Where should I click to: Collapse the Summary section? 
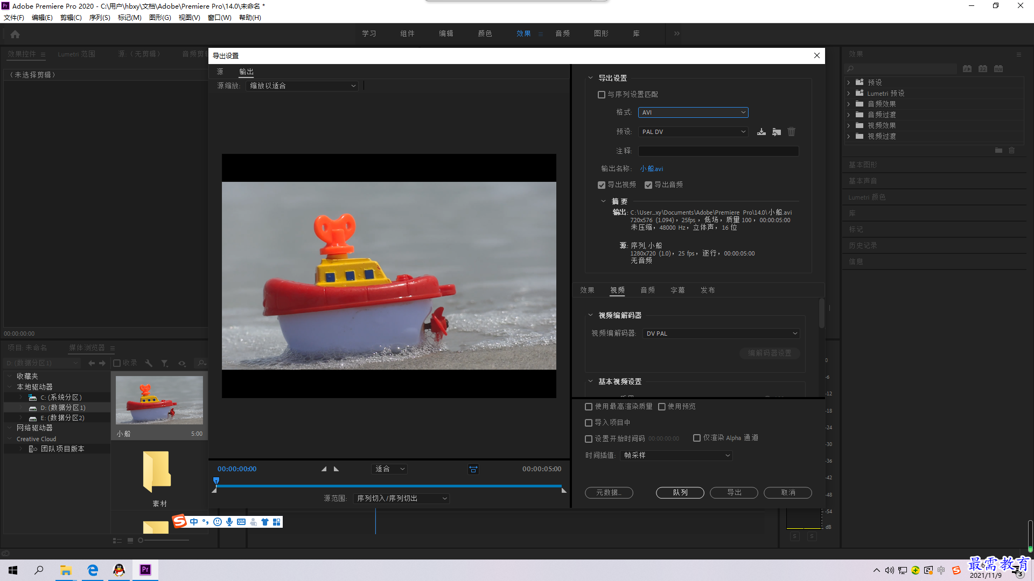click(603, 201)
